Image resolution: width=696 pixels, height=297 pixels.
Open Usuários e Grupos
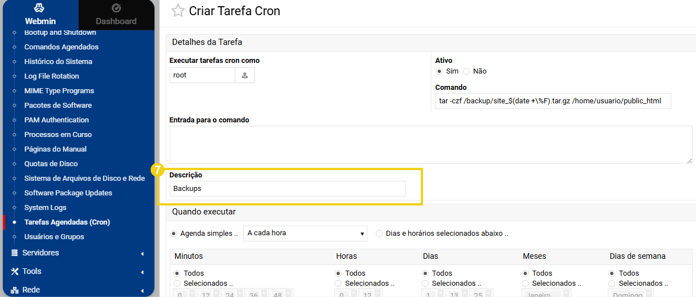[54, 237]
